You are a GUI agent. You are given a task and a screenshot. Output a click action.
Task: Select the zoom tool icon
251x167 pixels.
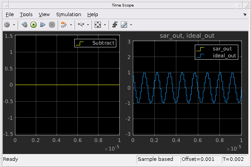(81, 25)
